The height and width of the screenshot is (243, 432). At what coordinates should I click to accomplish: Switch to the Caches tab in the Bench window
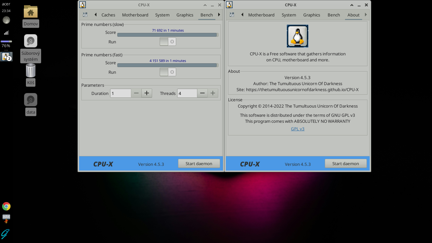[108, 15]
